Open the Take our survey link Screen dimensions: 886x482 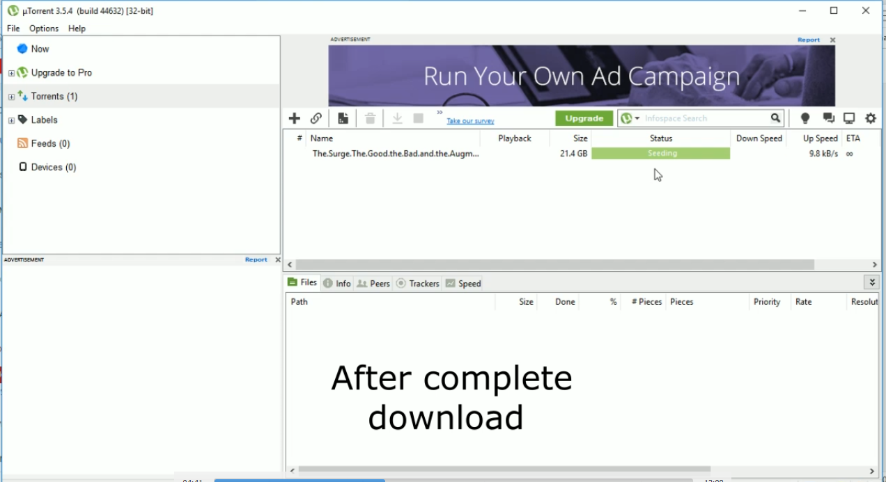470,121
